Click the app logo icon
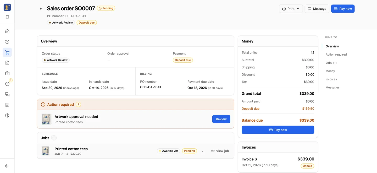 tap(7, 7)
